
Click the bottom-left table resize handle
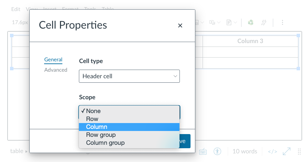coord(12,69)
